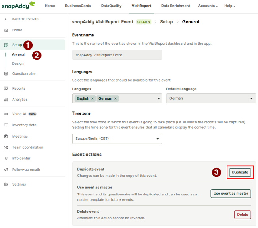Remove the German language tag
This screenshot has height=228, width=258.
tap(116, 98)
